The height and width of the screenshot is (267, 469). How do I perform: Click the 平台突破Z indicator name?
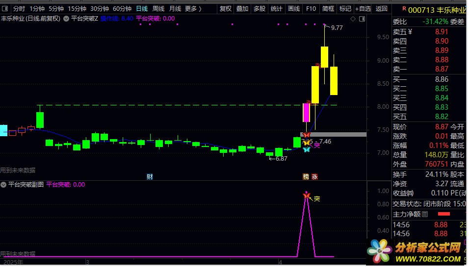pos(85,19)
